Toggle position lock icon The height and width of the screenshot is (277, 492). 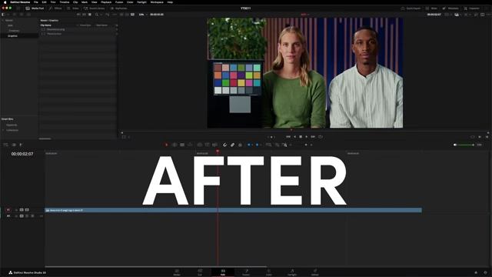240,145
